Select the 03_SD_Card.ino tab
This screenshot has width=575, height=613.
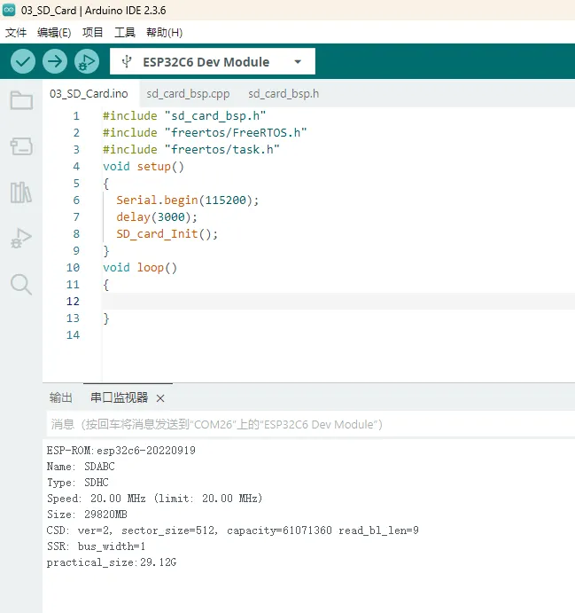pos(89,93)
